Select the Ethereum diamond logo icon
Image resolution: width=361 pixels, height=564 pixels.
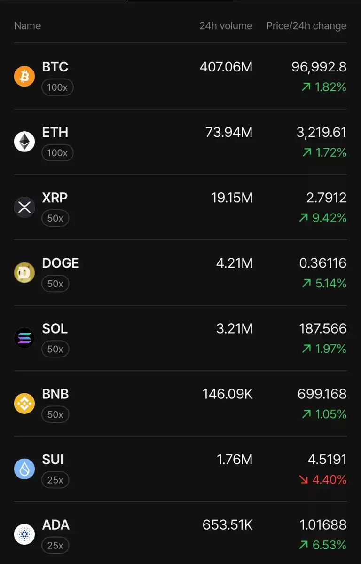[x=24, y=142]
